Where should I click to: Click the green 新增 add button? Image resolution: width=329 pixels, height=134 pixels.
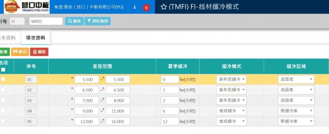4,52
